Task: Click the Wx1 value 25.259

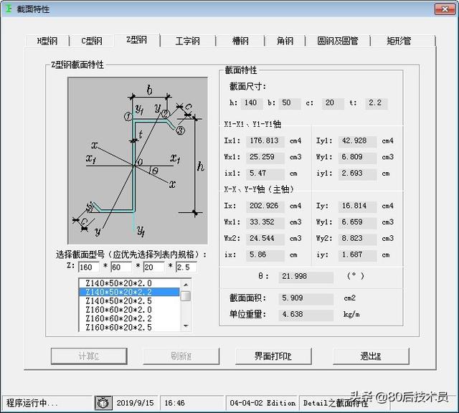Action: tap(265, 157)
